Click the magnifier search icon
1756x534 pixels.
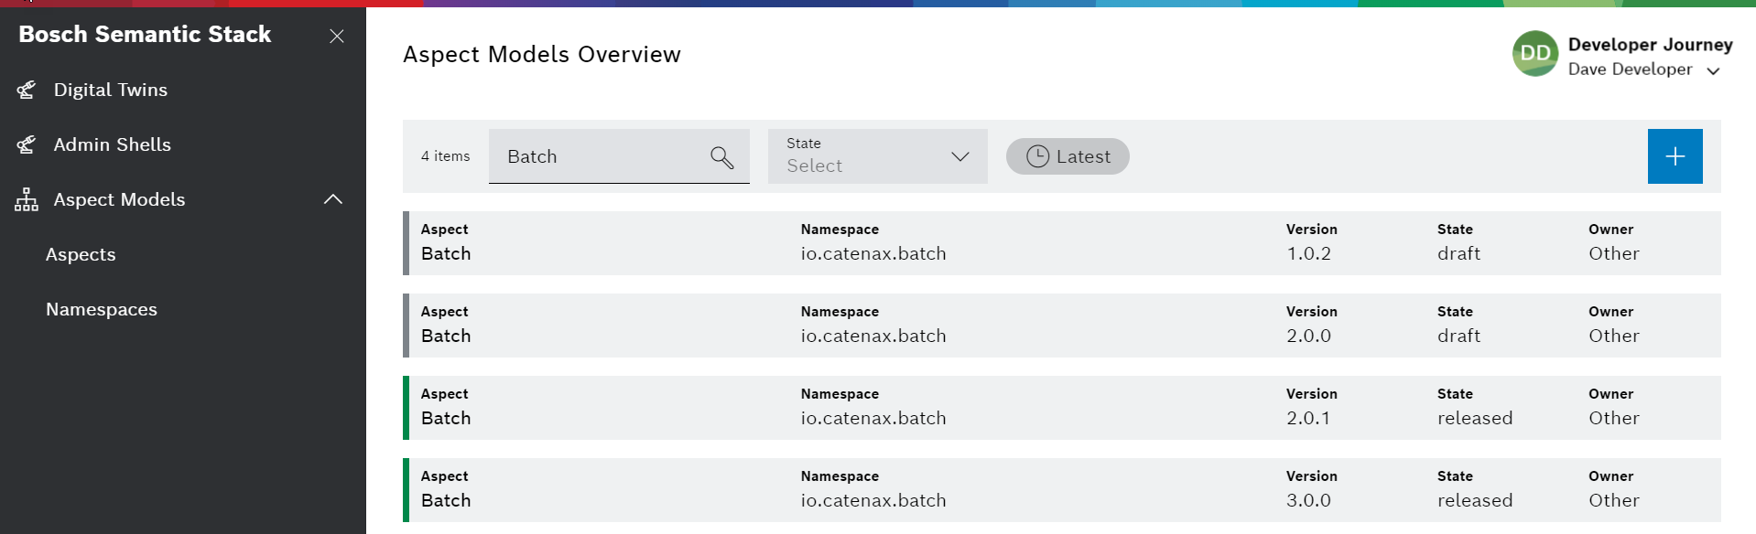pyautogui.click(x=721, y=157)
